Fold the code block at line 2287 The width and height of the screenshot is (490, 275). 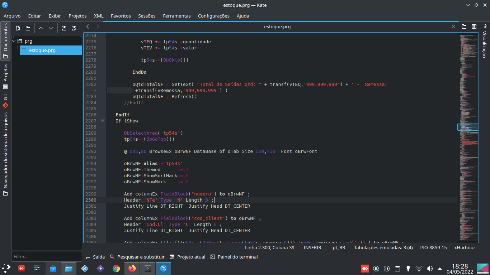[x=103, y=121]
